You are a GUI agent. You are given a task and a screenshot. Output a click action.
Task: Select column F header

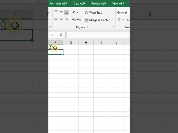coord(56,42)
